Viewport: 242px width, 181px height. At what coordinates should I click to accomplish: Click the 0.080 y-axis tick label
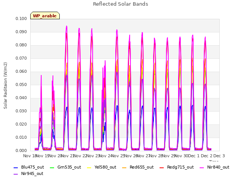21,45
